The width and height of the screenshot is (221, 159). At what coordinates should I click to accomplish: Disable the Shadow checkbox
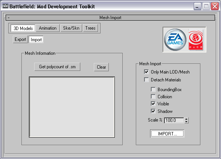point(153,111)
